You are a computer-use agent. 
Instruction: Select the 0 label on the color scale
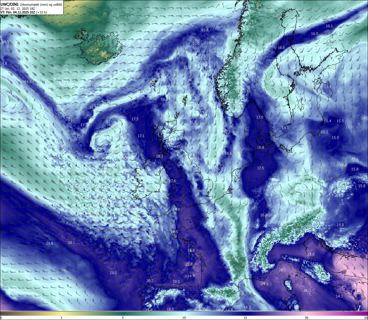coord(1,318)
